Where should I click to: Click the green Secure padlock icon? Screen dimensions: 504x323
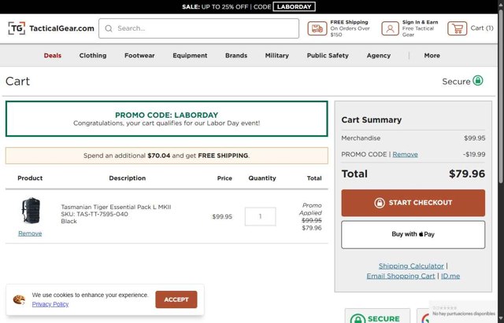tap(478, 80)
